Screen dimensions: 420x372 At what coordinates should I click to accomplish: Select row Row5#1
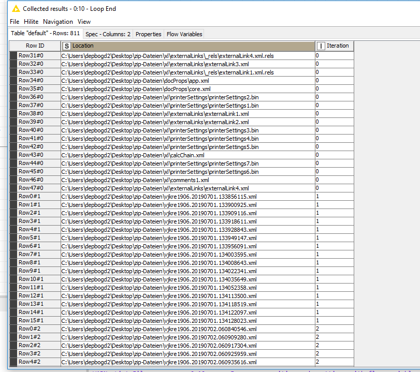(x=35, y=237)
